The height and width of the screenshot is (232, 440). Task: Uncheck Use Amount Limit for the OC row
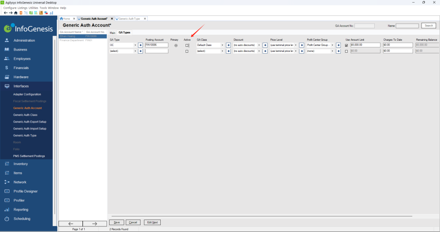point(346,45)
